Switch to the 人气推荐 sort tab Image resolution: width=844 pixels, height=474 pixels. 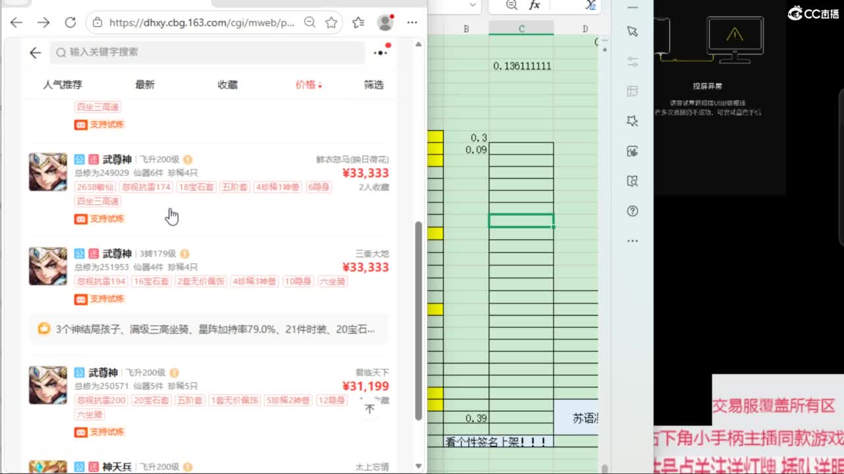click(63, 84)
